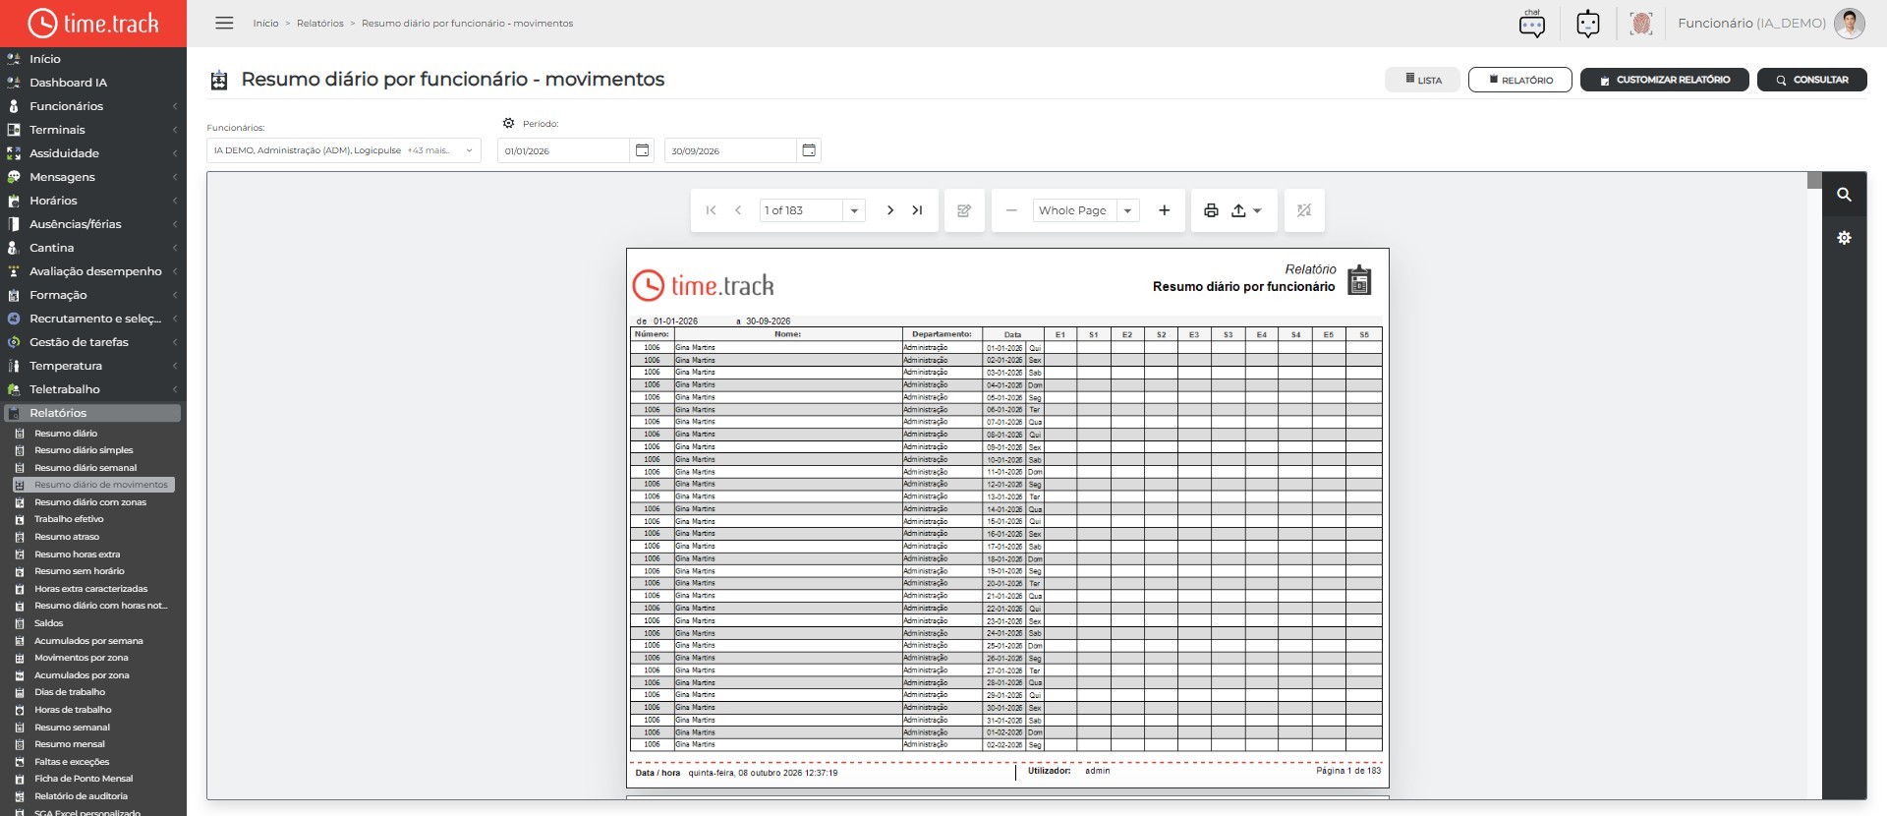Click the end date field 30/09/2026
The width and height of the screenshot is (1887, 816).
click(730, 150)
